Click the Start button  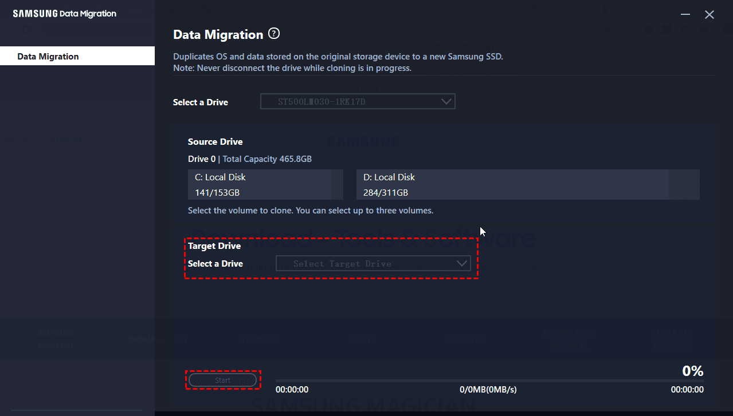pyautogui.click(x=222, y=380)
